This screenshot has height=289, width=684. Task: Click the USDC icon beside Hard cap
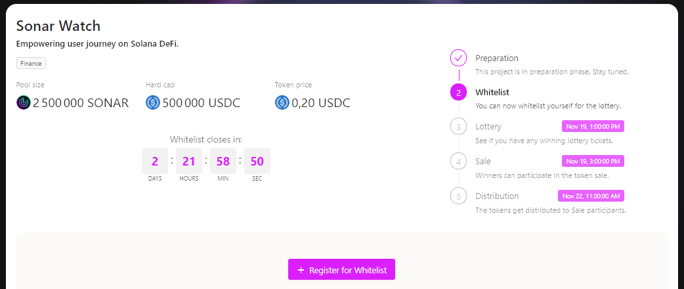[153, 102]
